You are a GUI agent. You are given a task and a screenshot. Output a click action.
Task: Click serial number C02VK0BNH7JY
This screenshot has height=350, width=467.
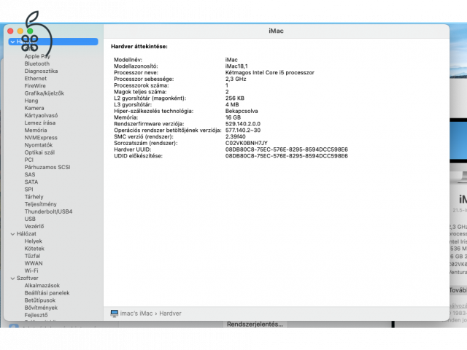tap(247, 143)
